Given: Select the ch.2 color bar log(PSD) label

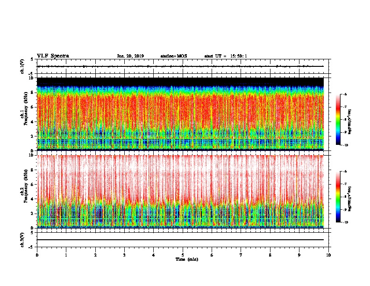Looking at the screenshot, I should (349, 199).
